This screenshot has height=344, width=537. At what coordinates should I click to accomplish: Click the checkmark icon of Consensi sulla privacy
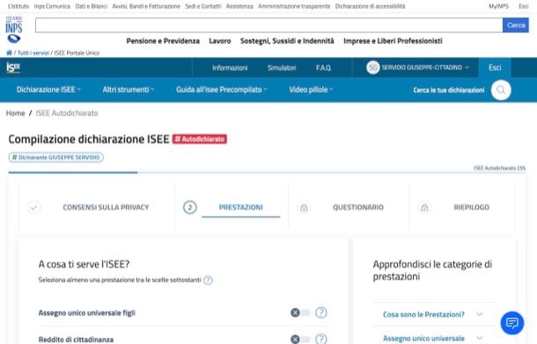34,207
